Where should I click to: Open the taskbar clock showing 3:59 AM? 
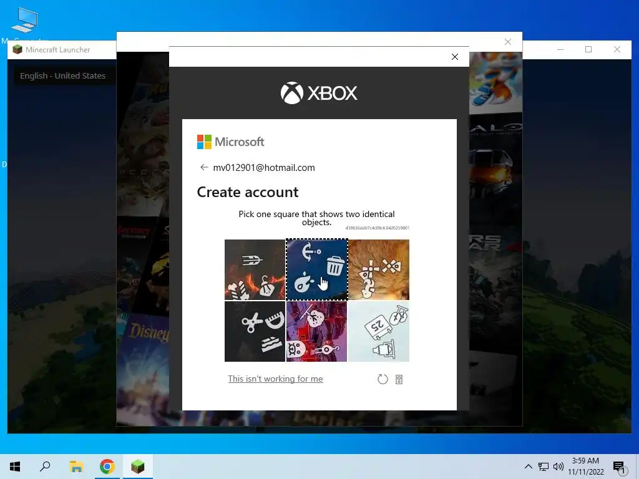click(x=585, y=467)
